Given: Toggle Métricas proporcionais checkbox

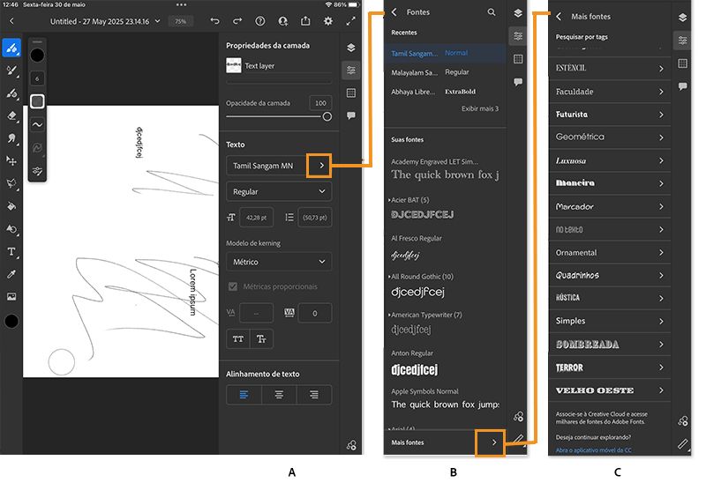Looking at the screenshot, I should [233, 286].
